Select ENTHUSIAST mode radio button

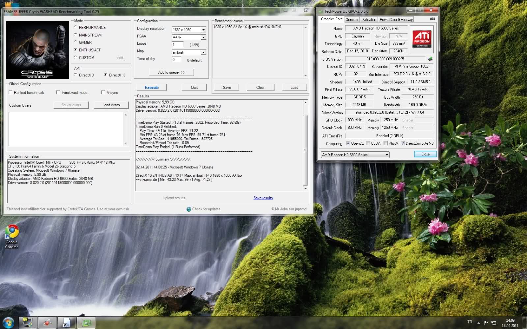(75, 50)
